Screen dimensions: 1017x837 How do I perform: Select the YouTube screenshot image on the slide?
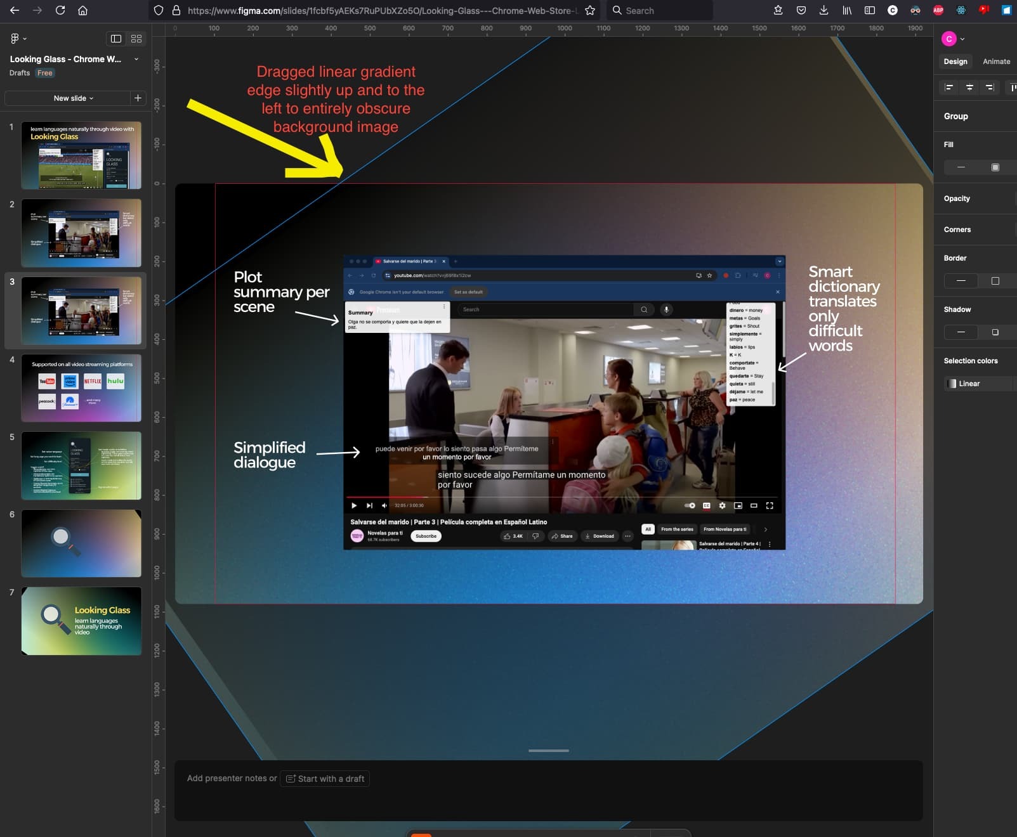click(x=564, y=402)
